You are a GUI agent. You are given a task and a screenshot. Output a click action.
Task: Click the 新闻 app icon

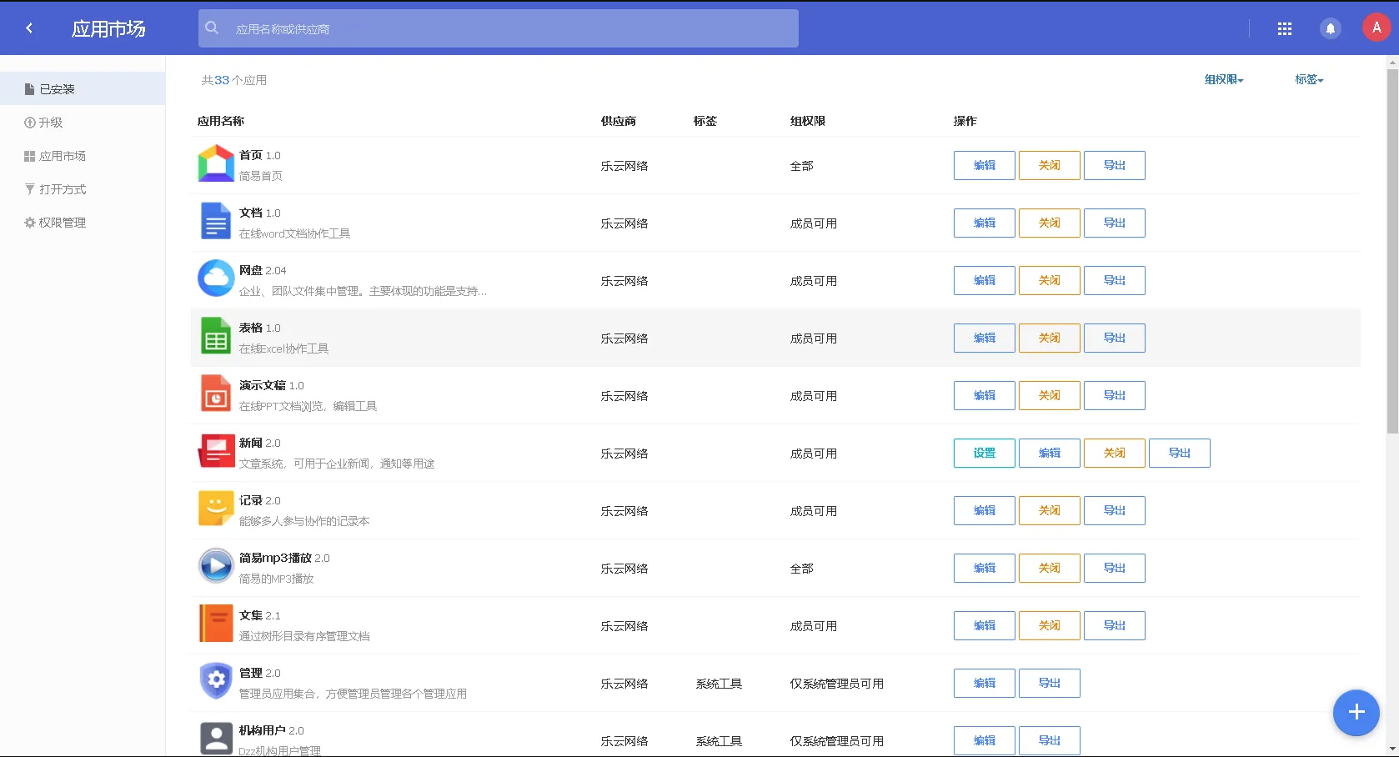(x=216, y=451)
